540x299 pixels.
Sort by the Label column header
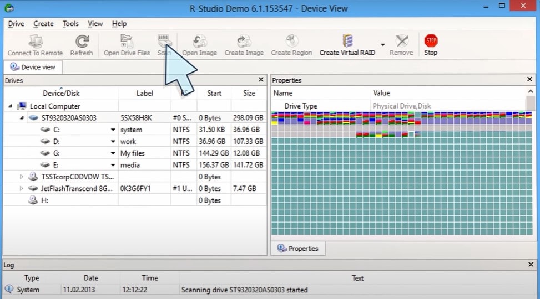[x=145, y=93]
